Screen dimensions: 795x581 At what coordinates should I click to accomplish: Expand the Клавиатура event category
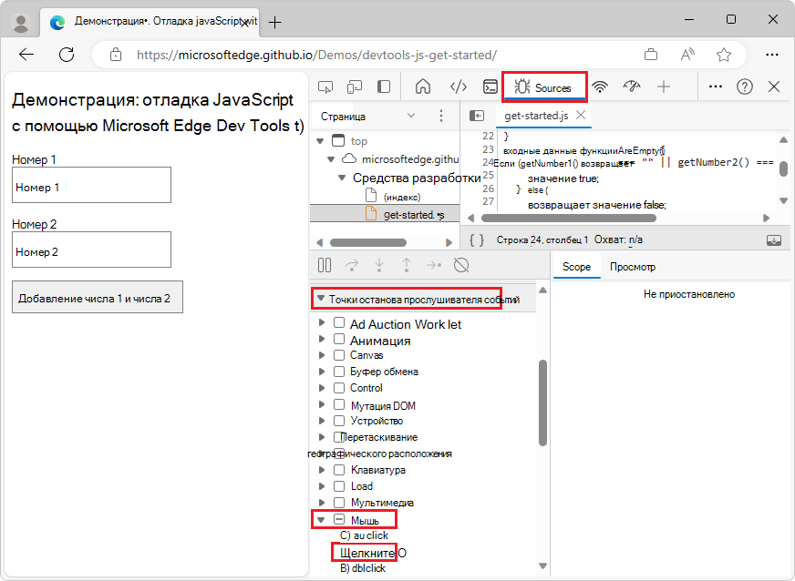coord(322,470)
